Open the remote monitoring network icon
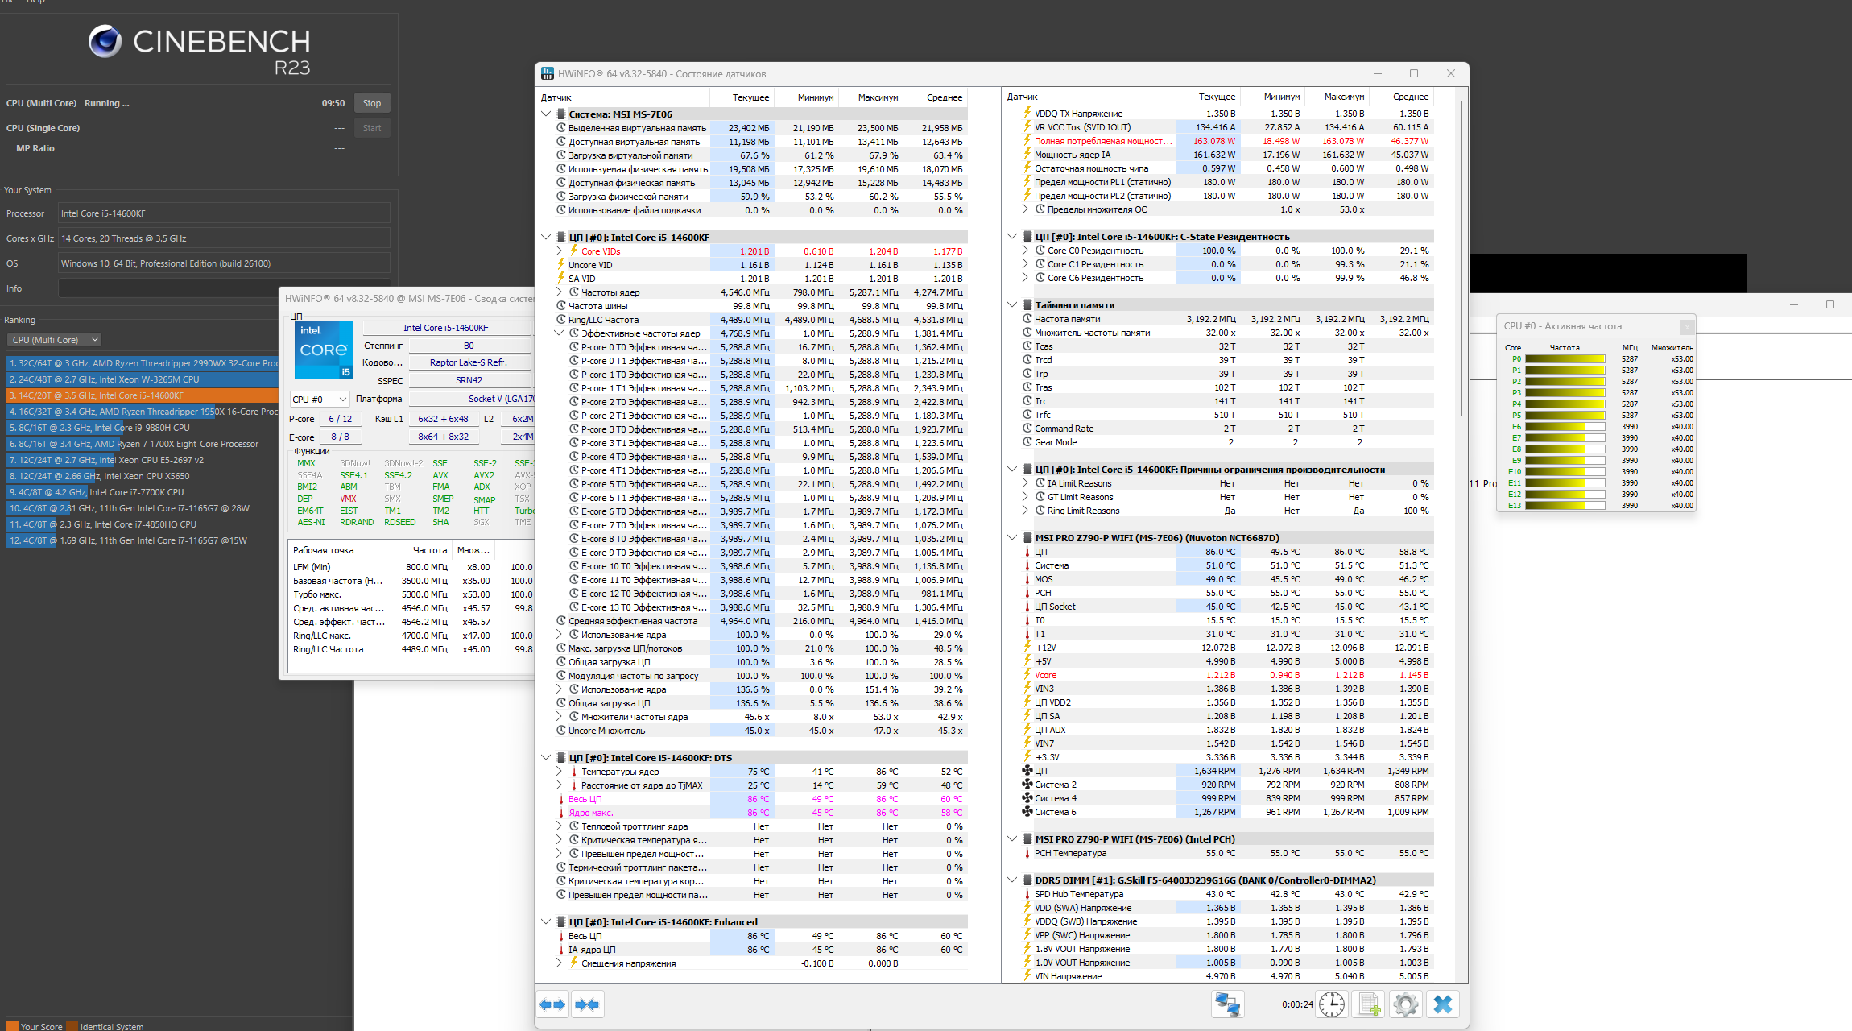 tap(1228, 1004)
